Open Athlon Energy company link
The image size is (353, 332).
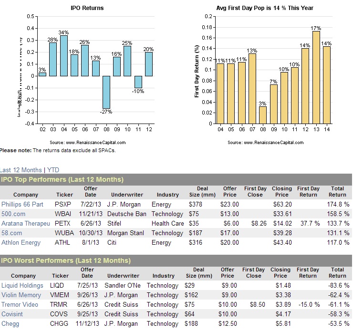point(21,243)
